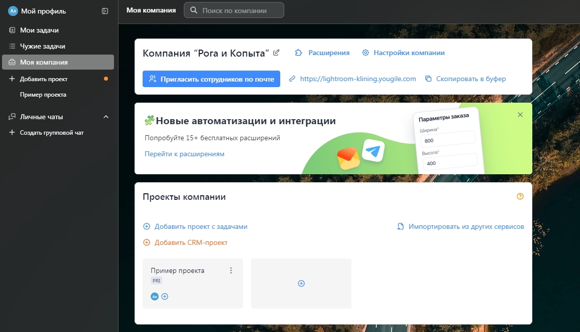This screenshot has height=332, width=580.
Task: Open Пример проекта in sidebar
Action: click(43, 95)
